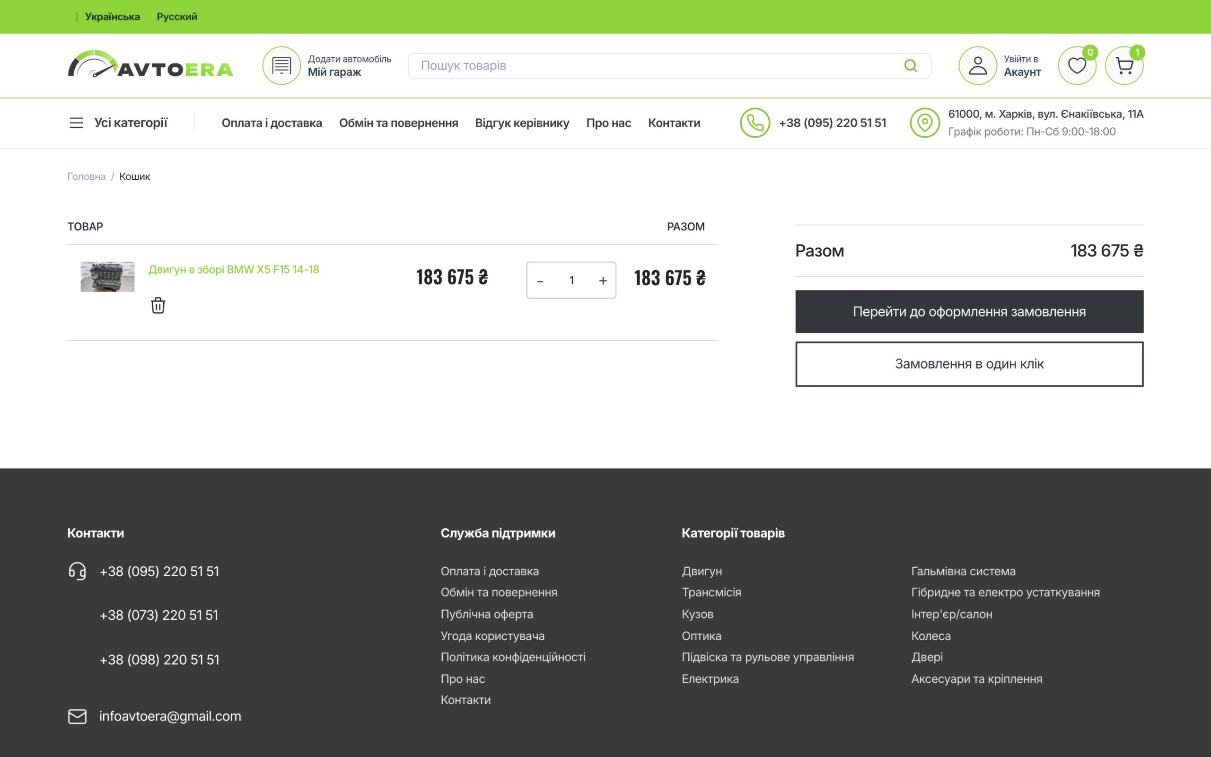1211x757 pixels.
Task: Go to Головна breadcrumb
Action: 87,176
